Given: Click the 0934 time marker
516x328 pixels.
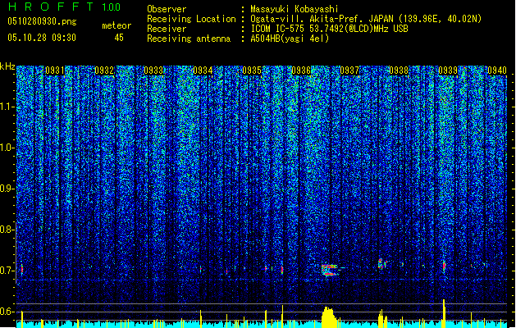Looking at the screenshot, I should 203,71.
